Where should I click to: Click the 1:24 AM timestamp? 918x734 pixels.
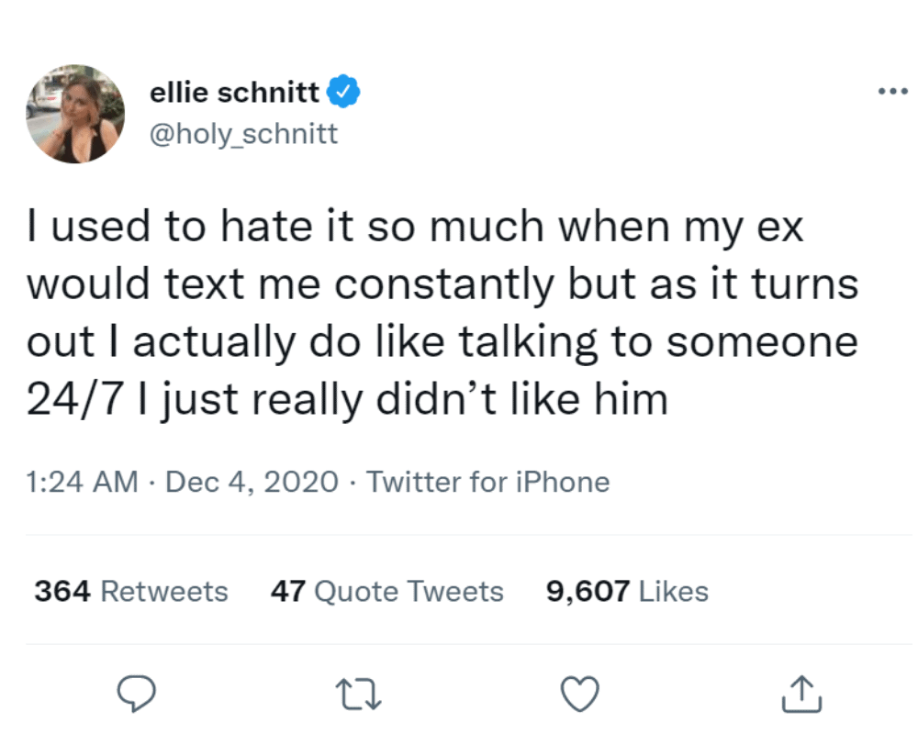click(x=83, y=482)
